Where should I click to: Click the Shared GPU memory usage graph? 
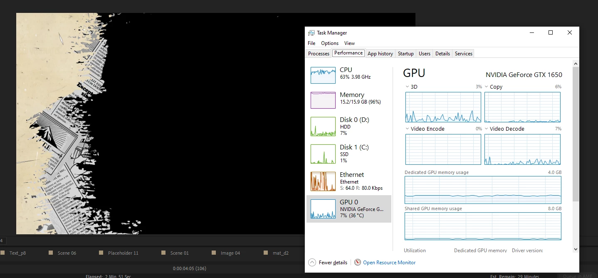483,226
